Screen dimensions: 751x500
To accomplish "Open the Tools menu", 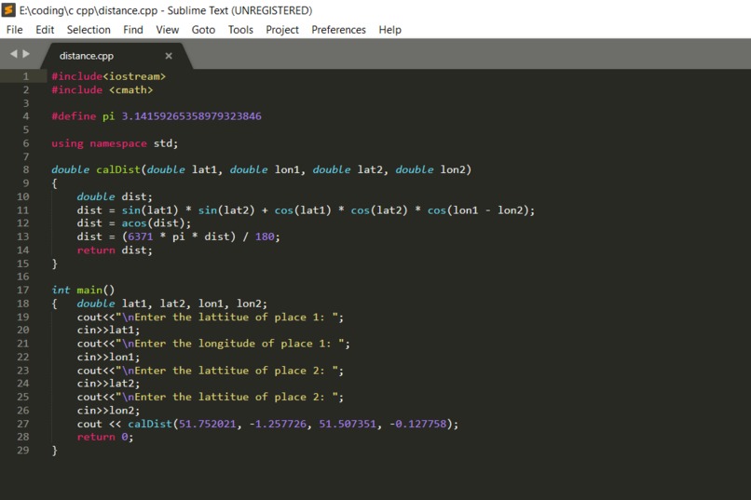I will [x=240, y=30].
